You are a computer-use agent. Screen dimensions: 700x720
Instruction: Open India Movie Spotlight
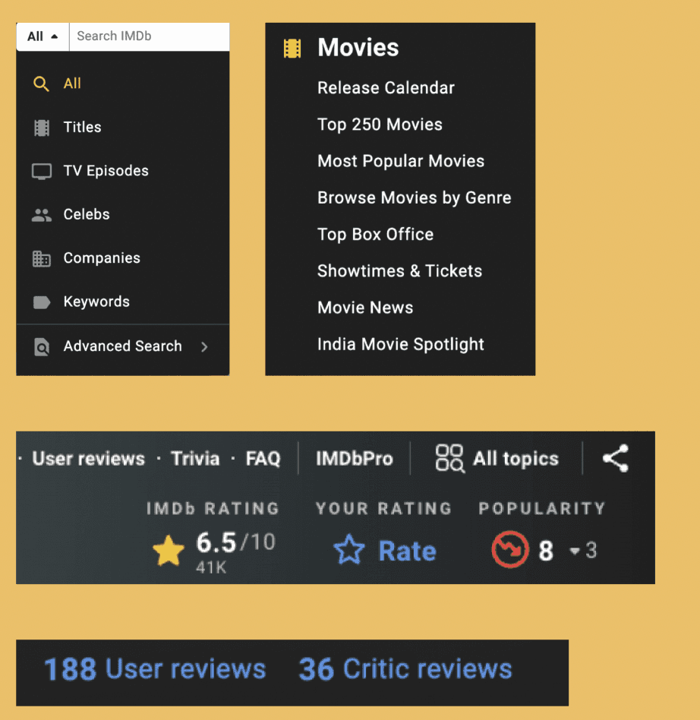tap(401, 344)
